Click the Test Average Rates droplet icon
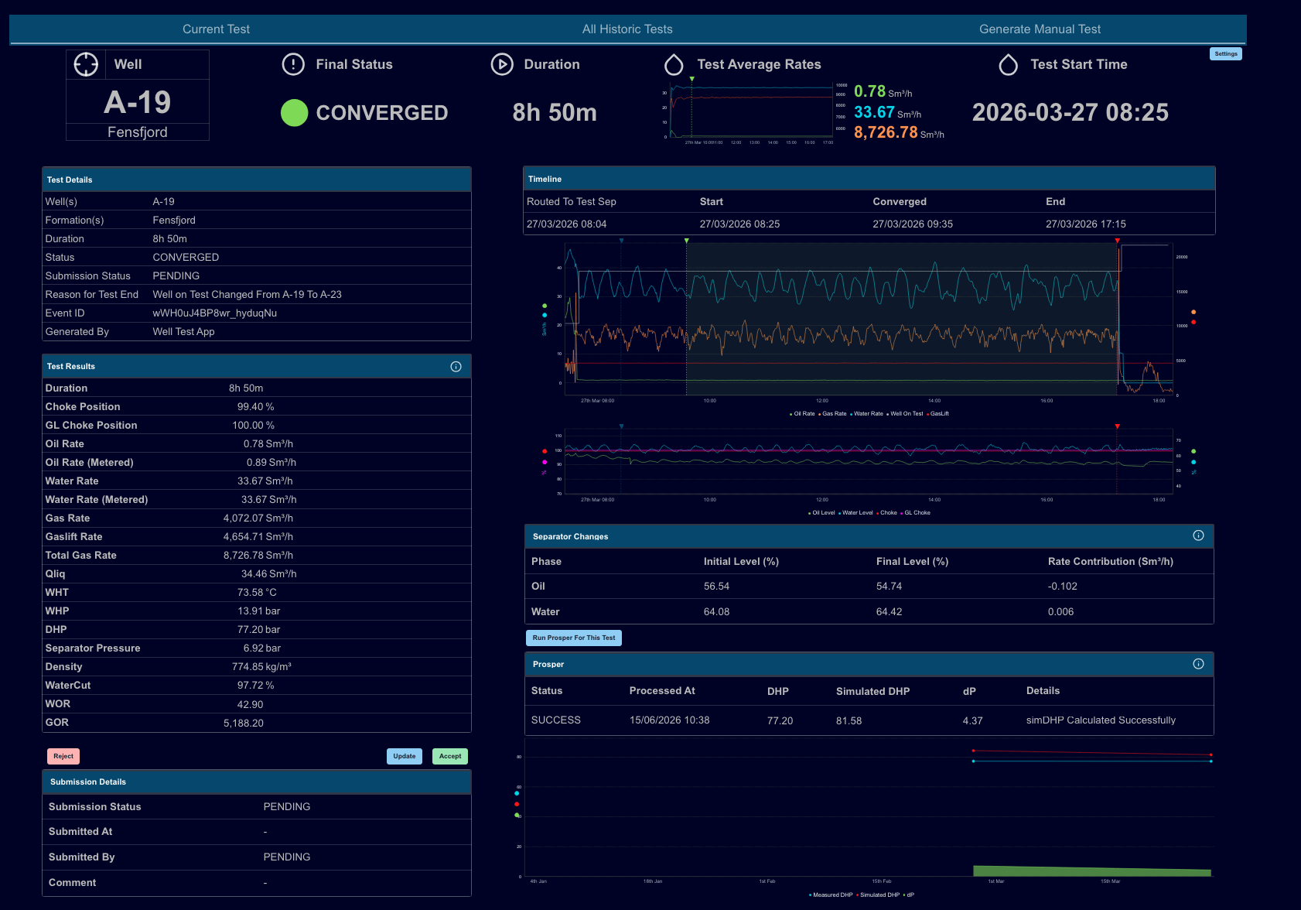 tap(674, 64)
